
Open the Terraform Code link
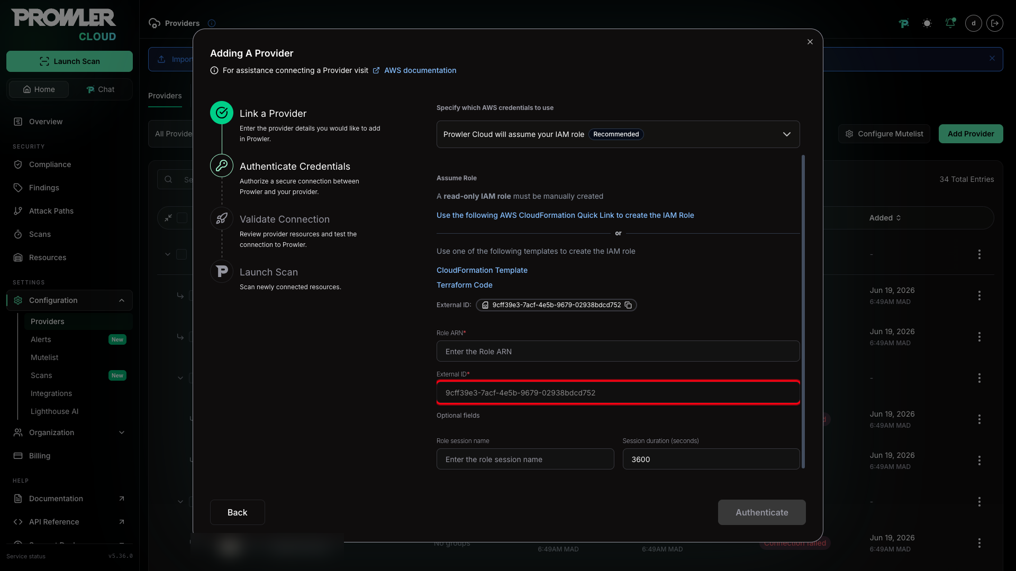click(465, 285)
